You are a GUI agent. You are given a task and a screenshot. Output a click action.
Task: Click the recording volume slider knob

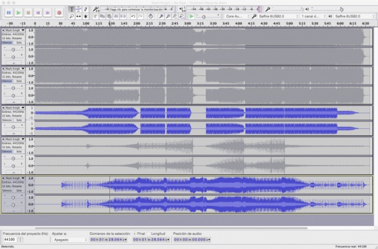[x=302, y=9]
